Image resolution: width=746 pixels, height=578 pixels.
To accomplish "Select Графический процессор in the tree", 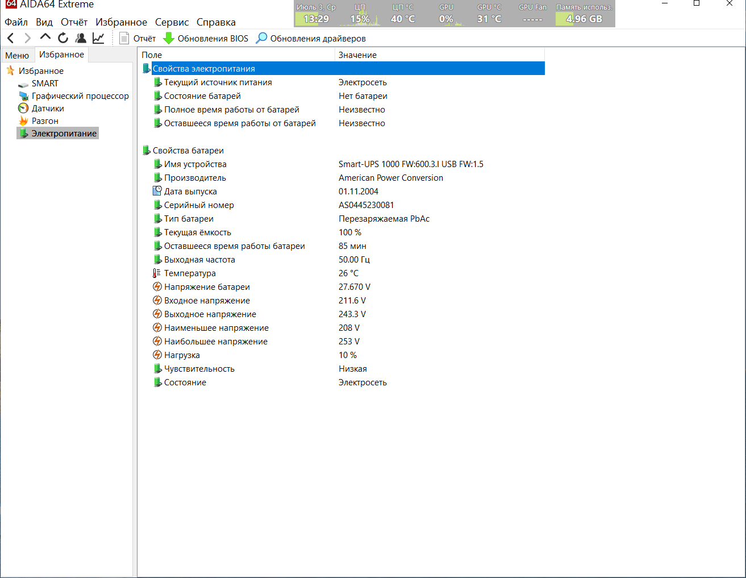I will coord(80,96).
